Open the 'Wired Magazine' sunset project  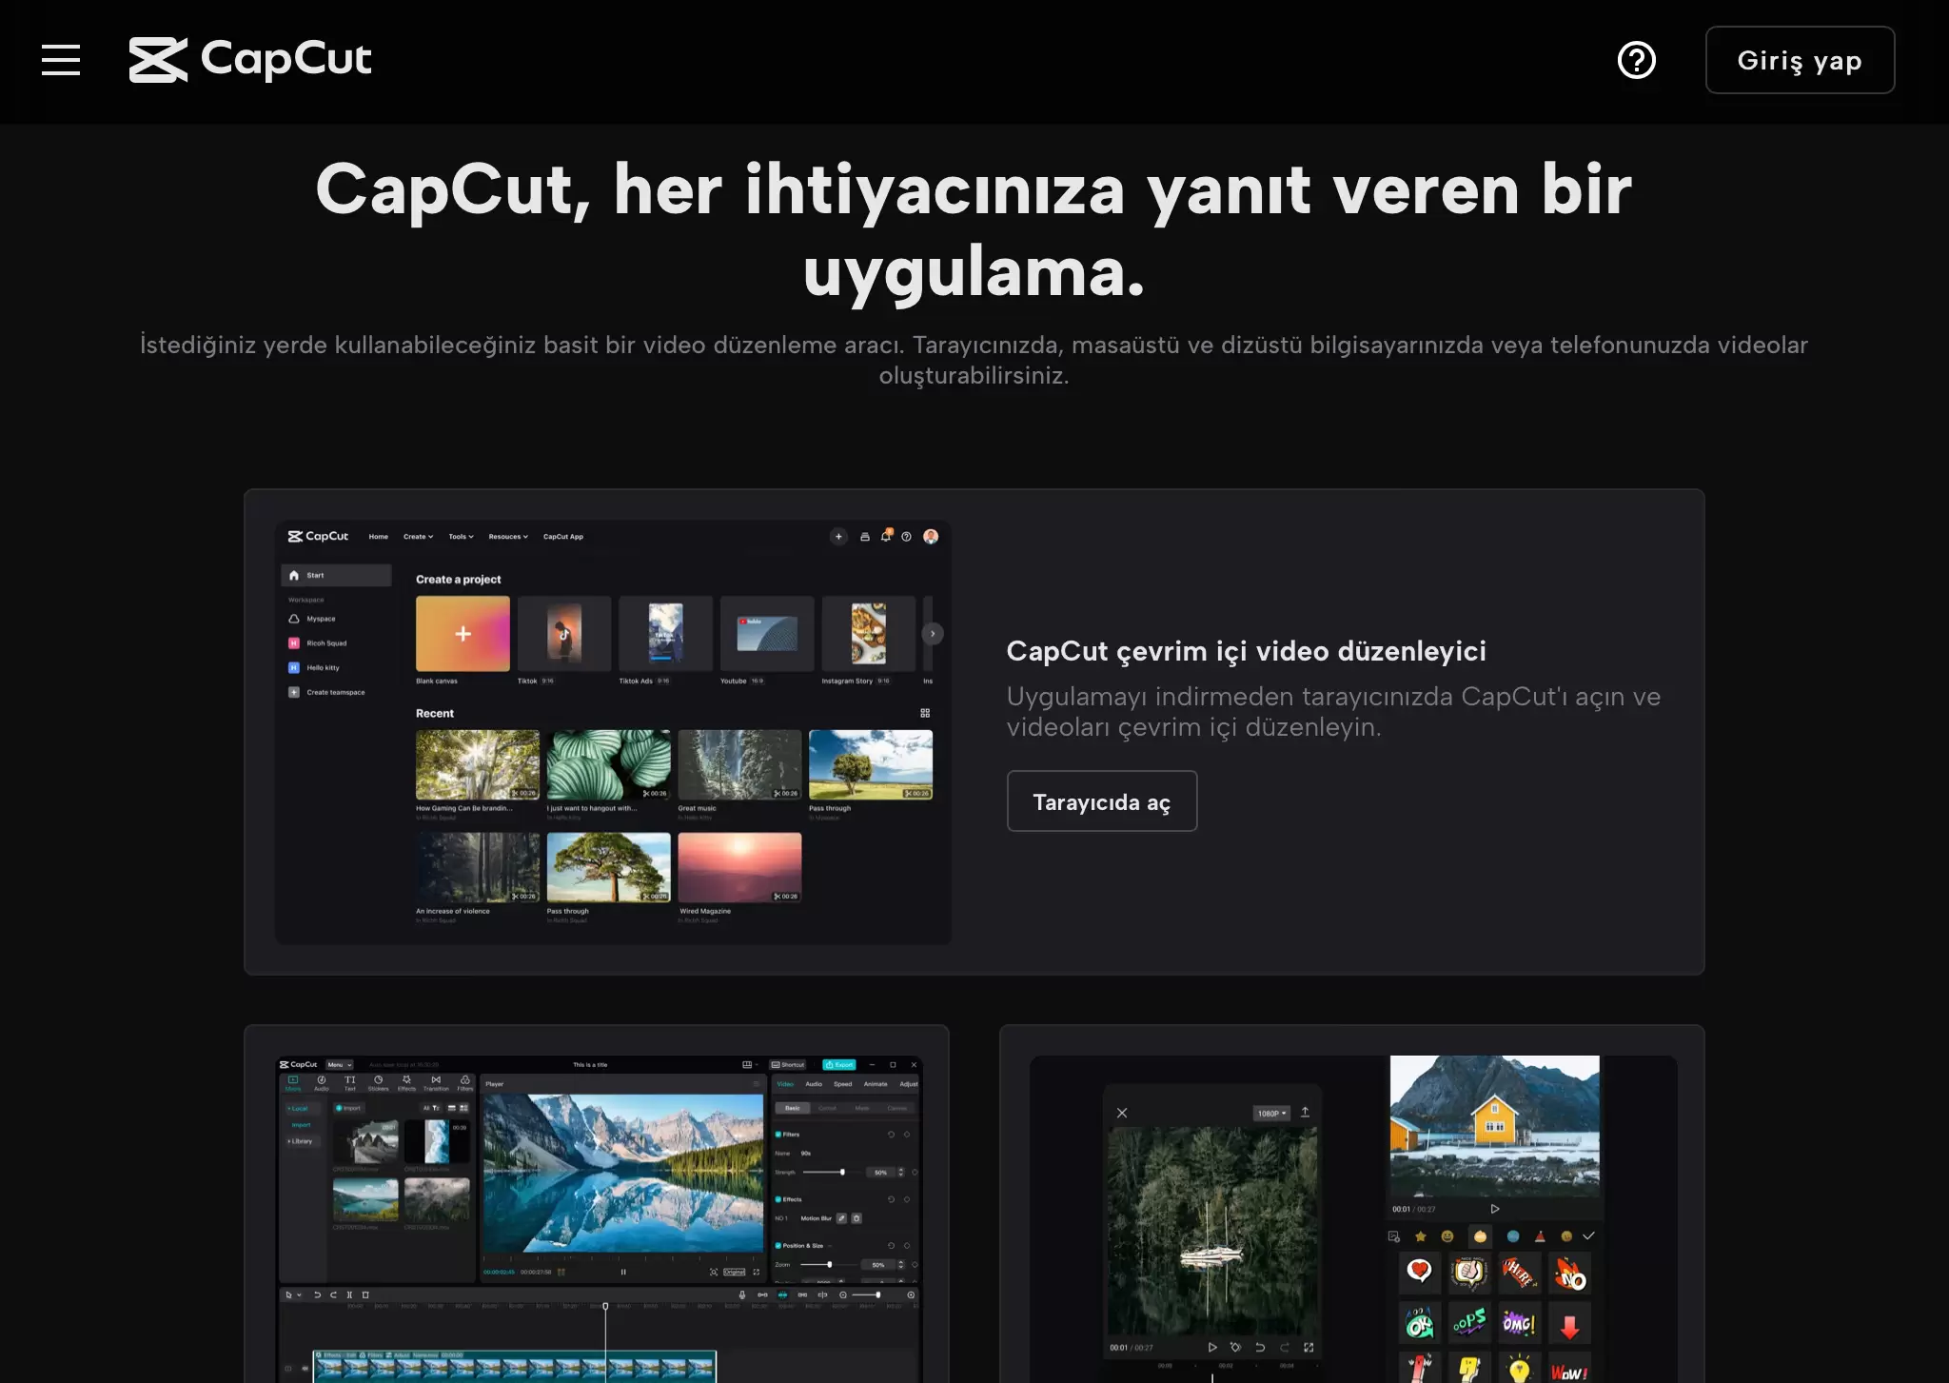(x=739, y=868)
